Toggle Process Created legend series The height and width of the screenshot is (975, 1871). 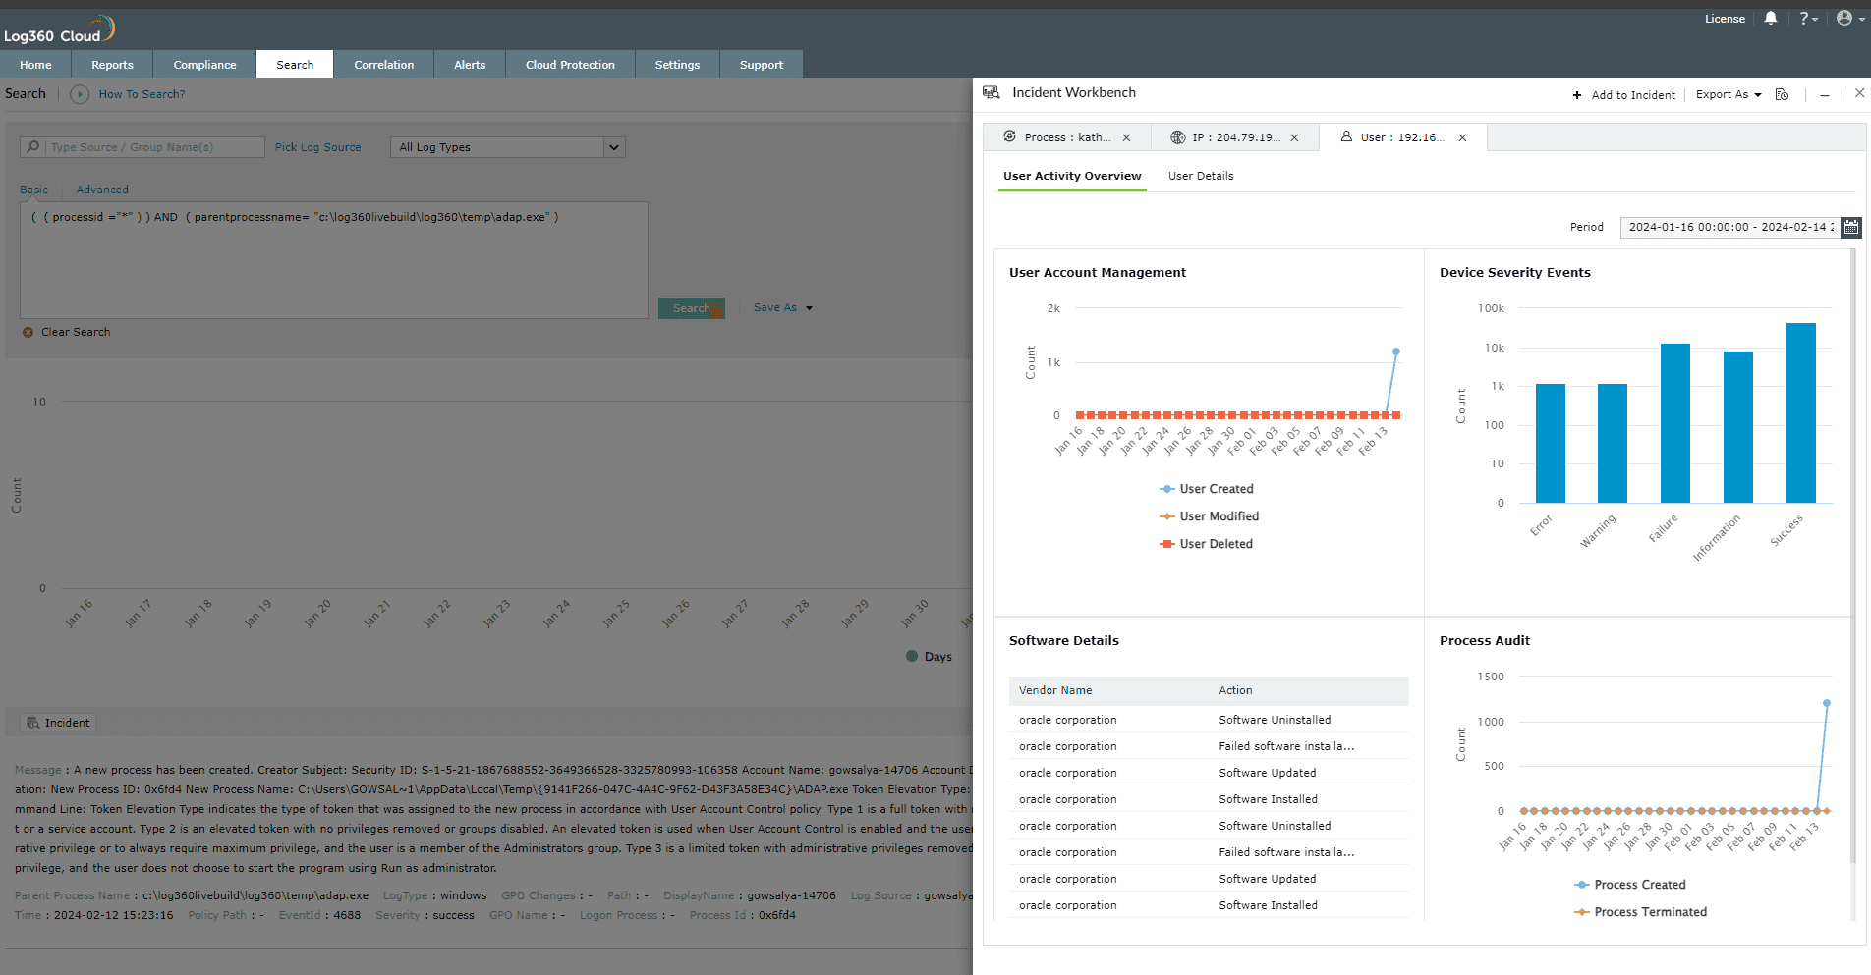coord(1629,885)
